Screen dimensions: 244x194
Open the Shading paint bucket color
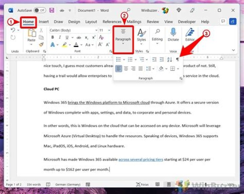pyautogui.click(x=161, y=69)
